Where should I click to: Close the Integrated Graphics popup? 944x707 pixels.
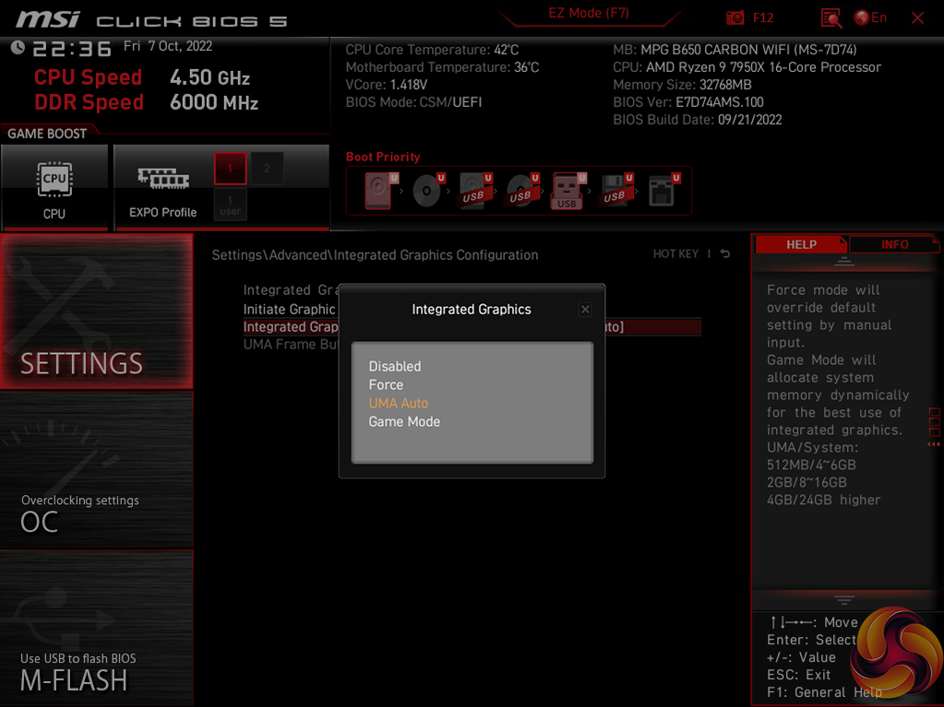tap(585, 310)
